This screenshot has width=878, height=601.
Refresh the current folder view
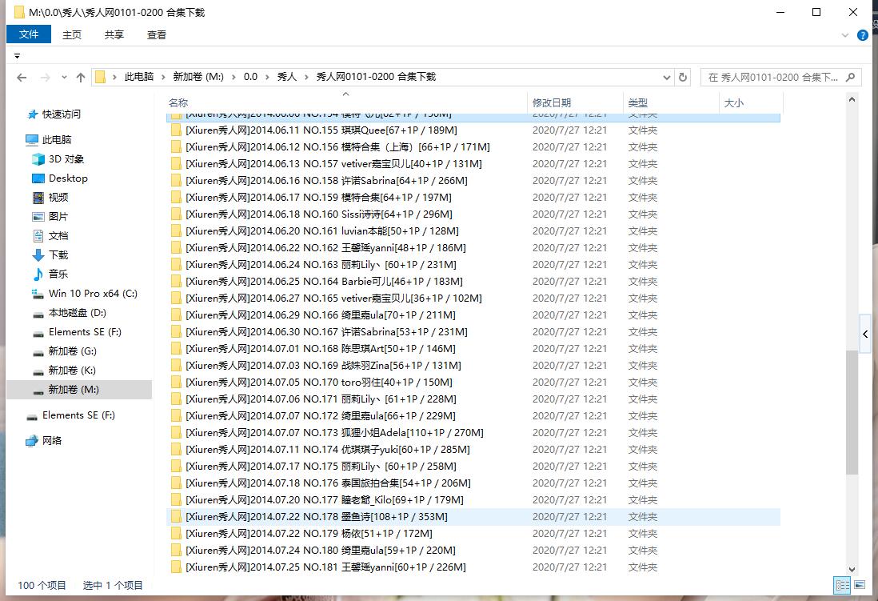pos(683,78)
